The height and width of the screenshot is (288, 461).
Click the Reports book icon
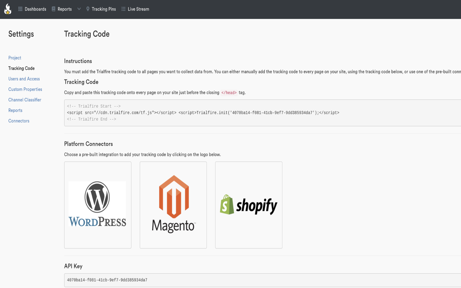pos(54,9)
